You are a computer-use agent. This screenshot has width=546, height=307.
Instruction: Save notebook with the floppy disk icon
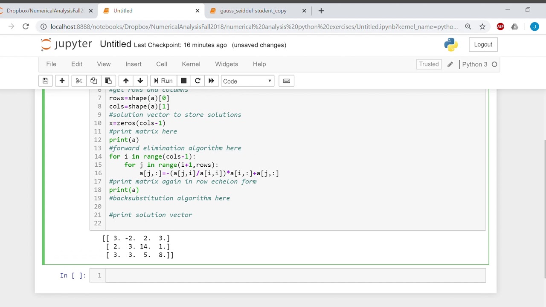click(45, 81)
